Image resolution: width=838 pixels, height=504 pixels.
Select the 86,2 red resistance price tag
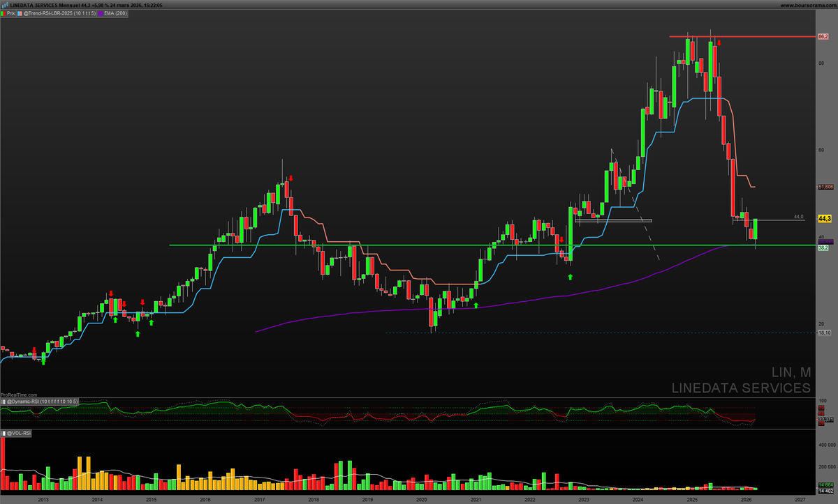[x=823, y=36]
